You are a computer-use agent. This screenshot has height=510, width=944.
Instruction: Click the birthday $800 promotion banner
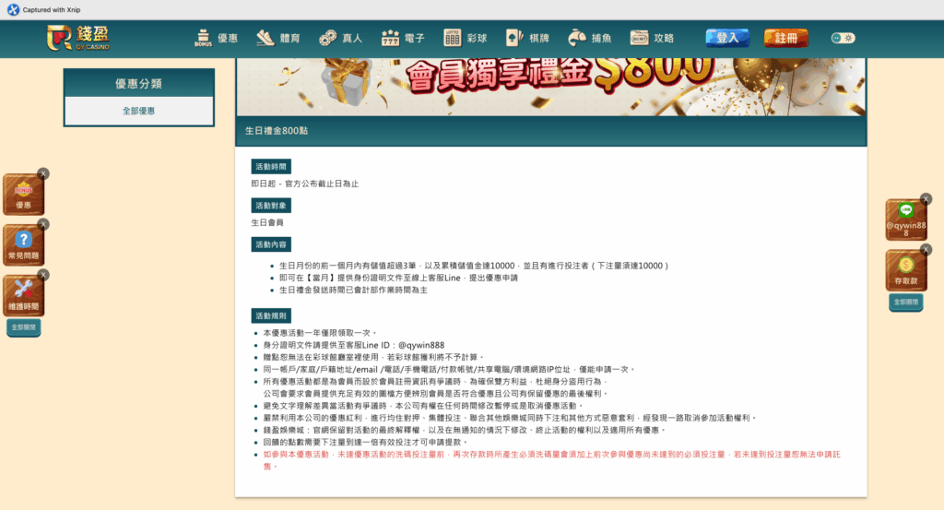coord(551,87)
